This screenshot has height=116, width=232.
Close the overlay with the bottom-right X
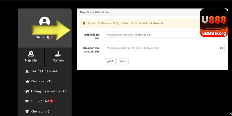click(x=230, y=113)
